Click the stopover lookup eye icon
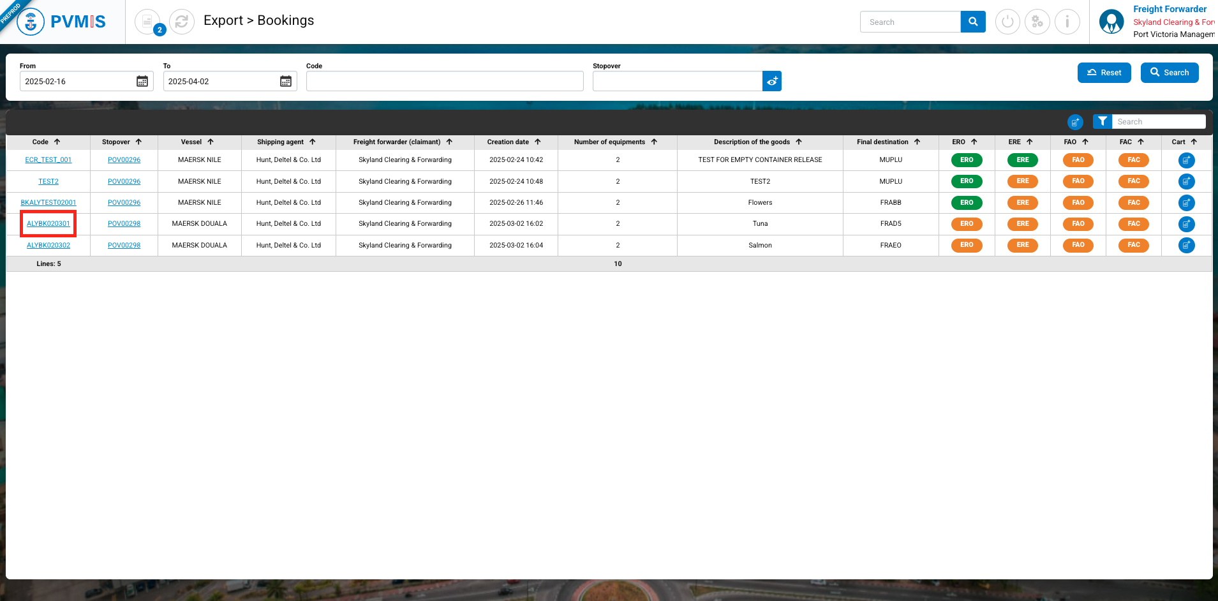 pyautogui.click(x=772, y=81)
